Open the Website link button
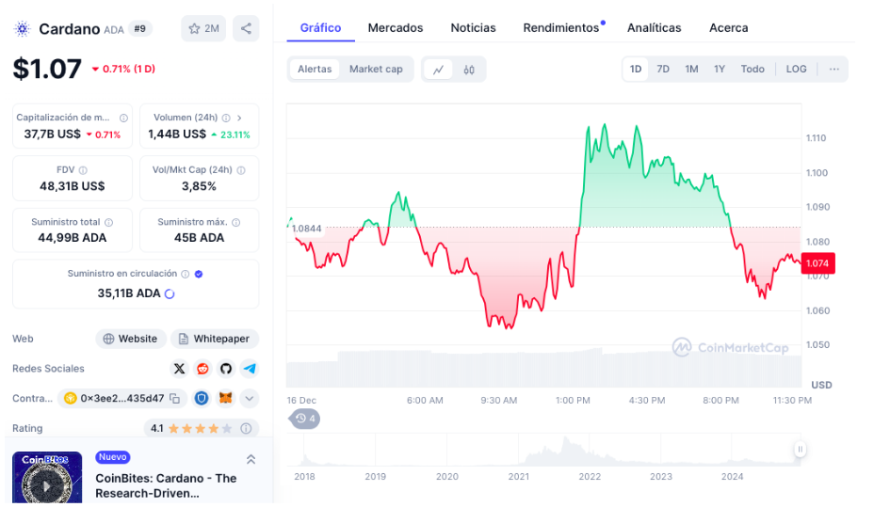 click(130, 339)
